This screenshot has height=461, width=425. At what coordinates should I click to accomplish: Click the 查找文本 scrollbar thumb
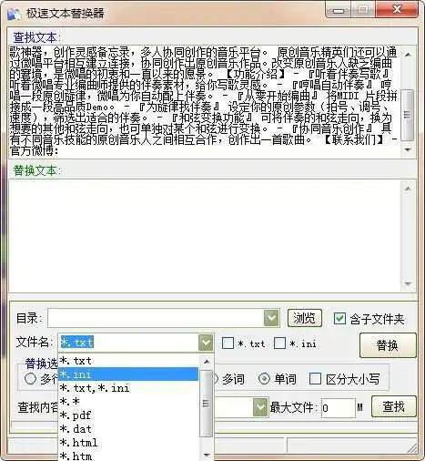coord(408,115)
